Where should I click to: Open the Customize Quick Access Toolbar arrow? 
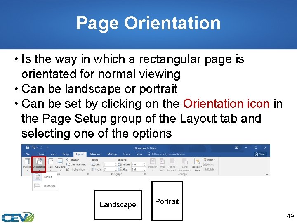[47, 147]
